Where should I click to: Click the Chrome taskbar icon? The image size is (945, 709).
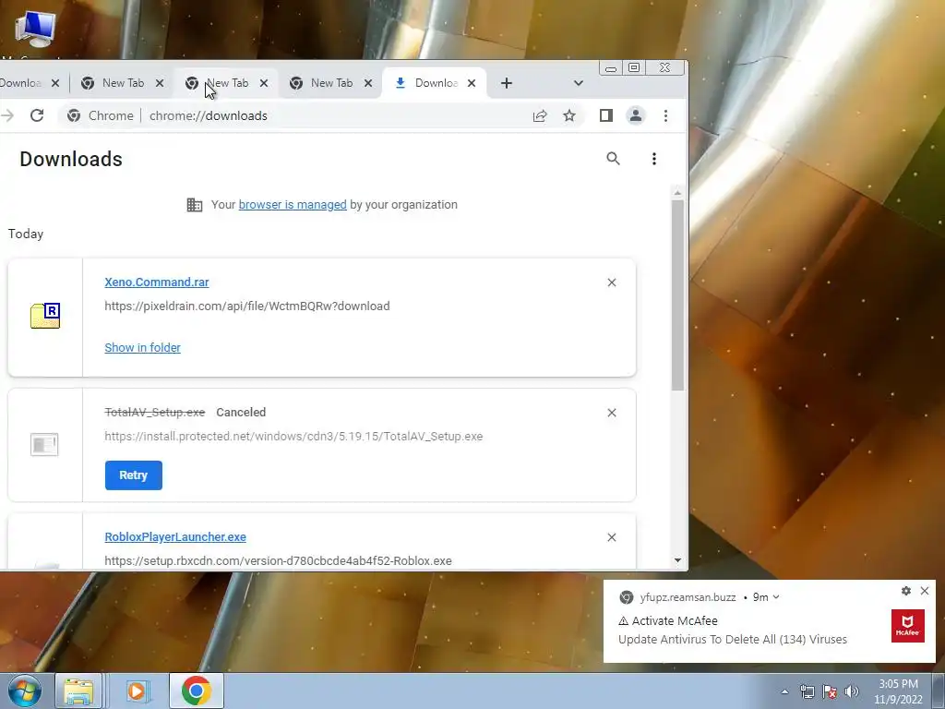(196, 691)
